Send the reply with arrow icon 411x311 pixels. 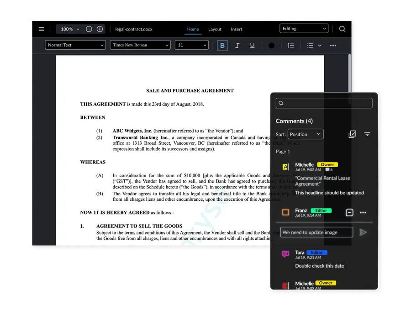coord(363,232)
